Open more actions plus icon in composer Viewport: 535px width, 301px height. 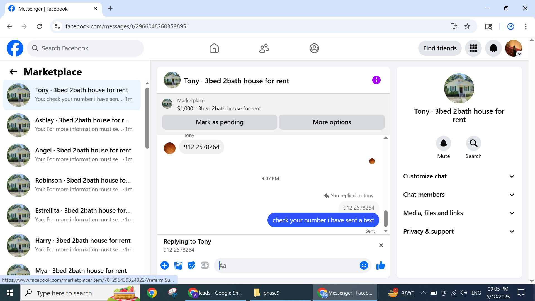165,265
